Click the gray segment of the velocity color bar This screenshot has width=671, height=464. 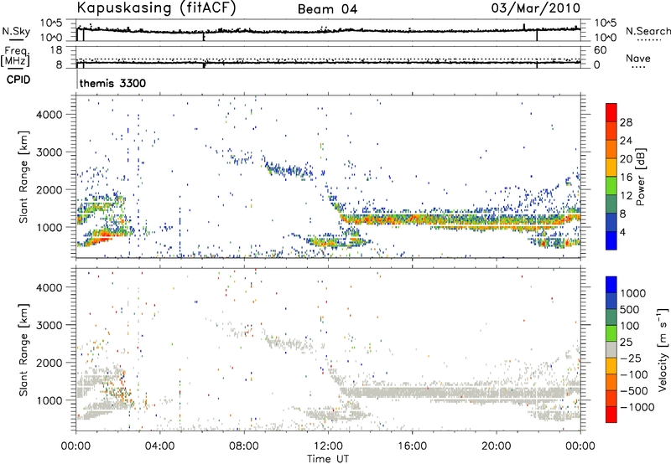pyautogui.click(x=611, y=349)
